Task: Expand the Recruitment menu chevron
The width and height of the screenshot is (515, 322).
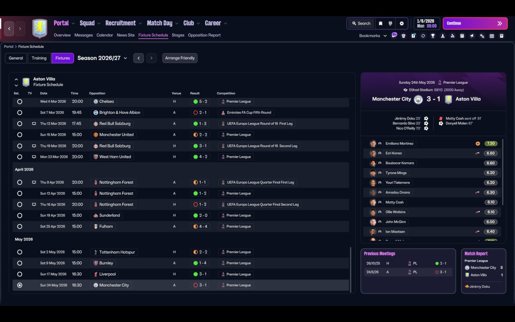Action: point(140,23)
